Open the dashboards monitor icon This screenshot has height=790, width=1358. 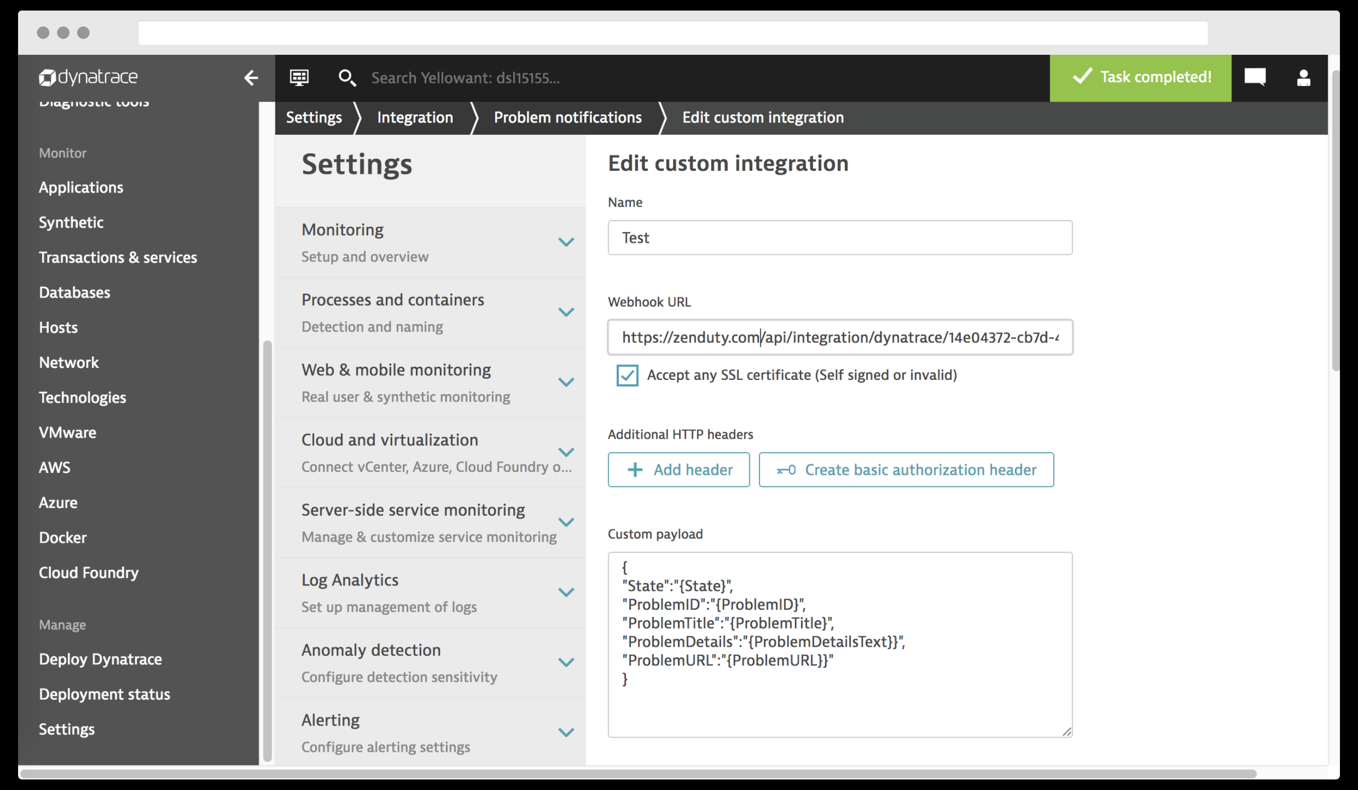tap(299, 78)
